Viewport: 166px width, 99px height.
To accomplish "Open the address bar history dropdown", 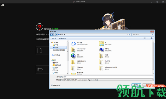I will click(x=127, y=34).
